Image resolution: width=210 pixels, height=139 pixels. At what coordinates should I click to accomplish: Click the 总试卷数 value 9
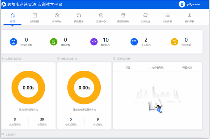(98, 119)
